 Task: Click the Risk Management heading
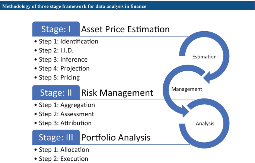tap(117, 93)
